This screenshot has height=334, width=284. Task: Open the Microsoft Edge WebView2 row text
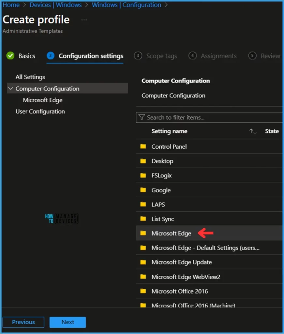point(186,277)
